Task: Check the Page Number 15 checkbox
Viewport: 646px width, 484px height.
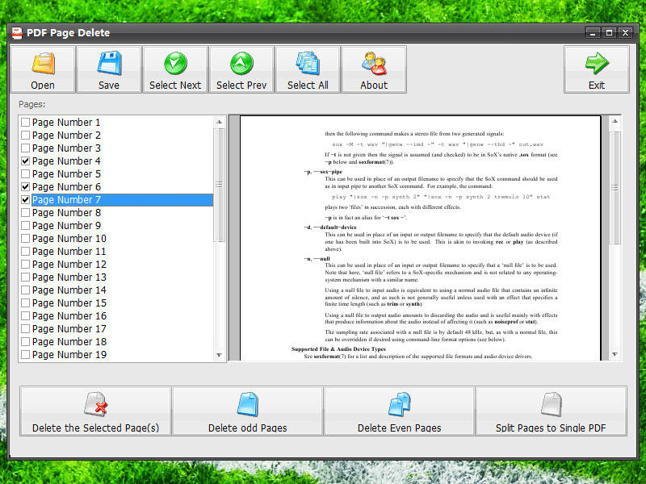Action: pos(26,303)
